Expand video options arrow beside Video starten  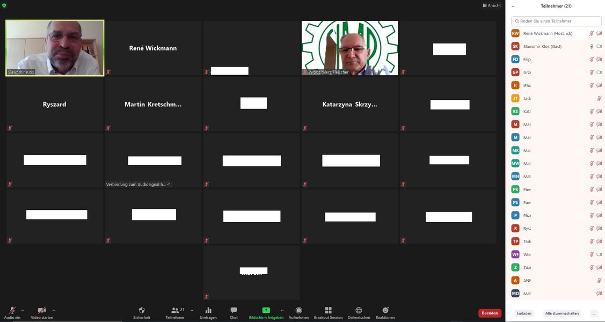point(54,310)
